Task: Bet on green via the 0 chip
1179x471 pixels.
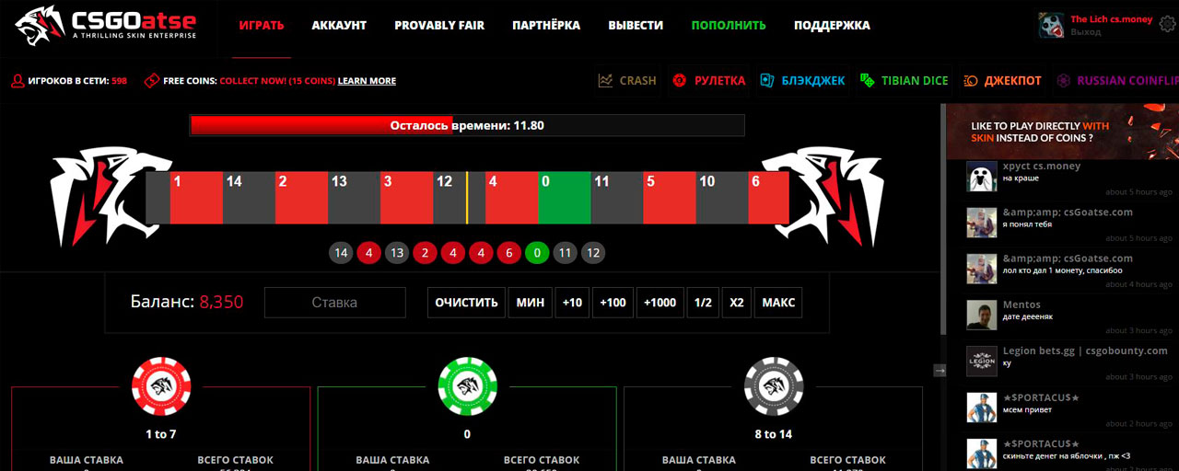Action: coord(467,386)
